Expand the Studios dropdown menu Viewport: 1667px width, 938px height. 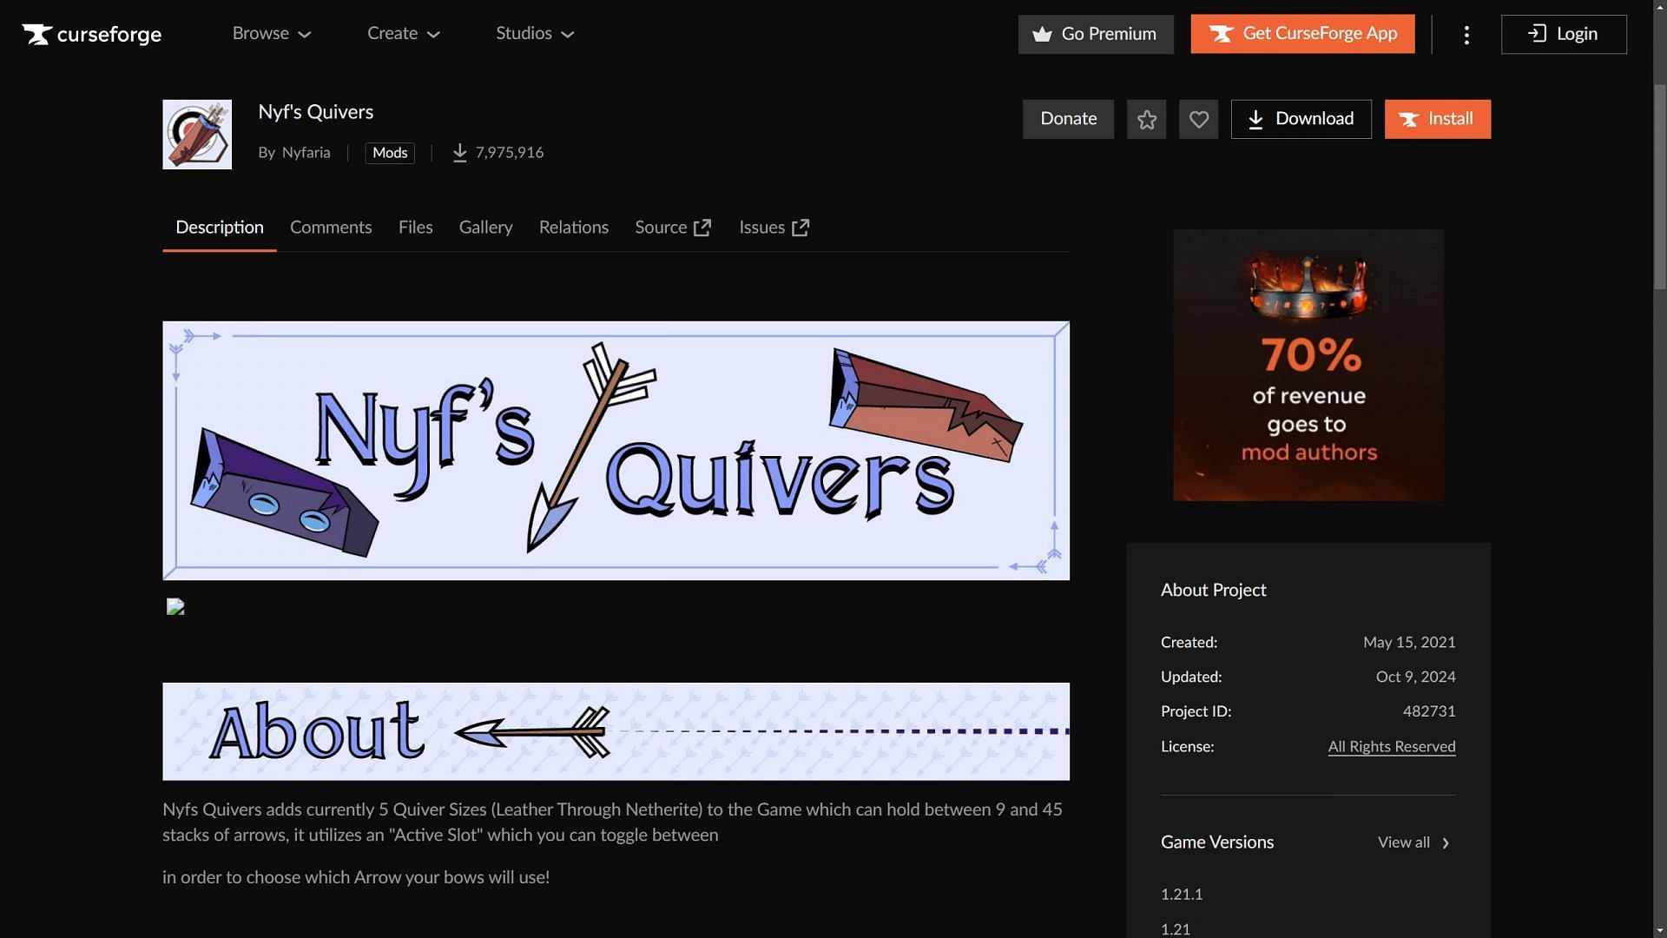[535, 34]
